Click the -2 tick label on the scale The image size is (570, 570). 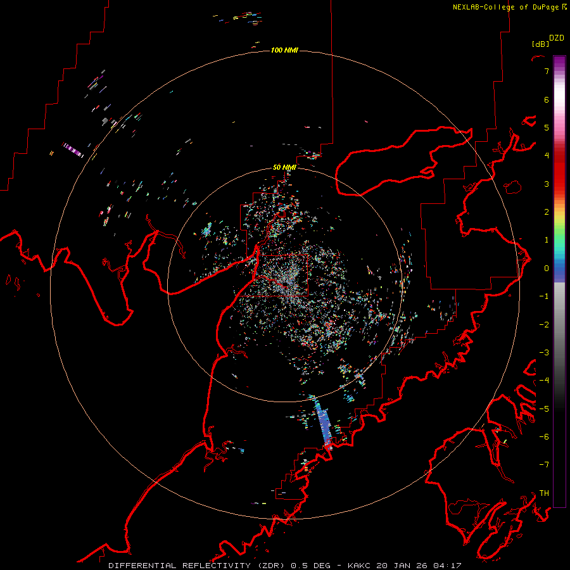544,325
